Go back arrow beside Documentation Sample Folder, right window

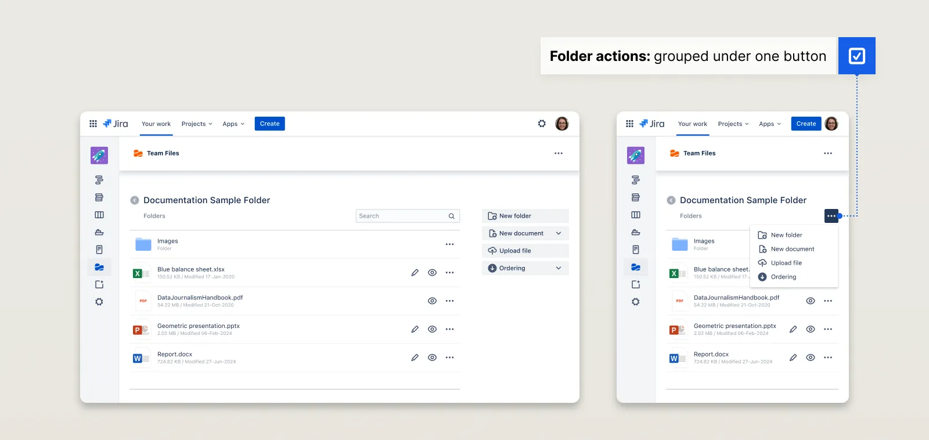(671, 200)
